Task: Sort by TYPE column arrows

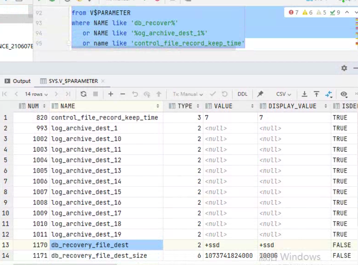Action: pos(198,106)
